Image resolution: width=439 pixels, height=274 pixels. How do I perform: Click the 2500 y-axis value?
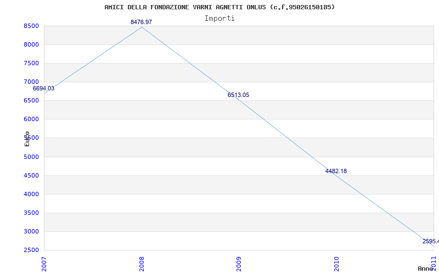(32, 250)
